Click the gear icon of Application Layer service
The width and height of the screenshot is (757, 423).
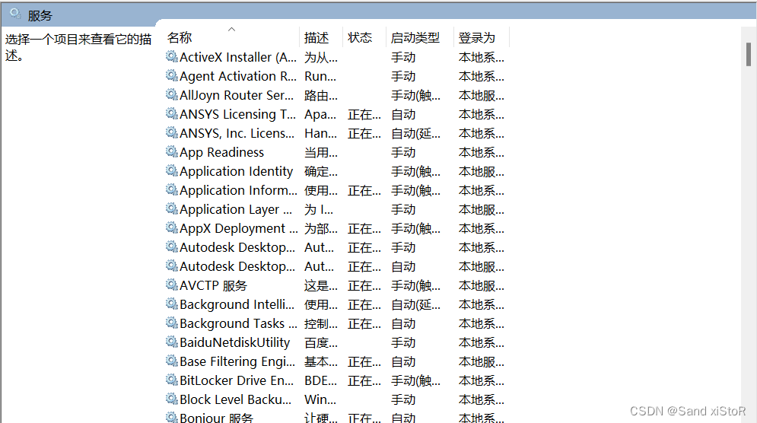click(172, 208)
